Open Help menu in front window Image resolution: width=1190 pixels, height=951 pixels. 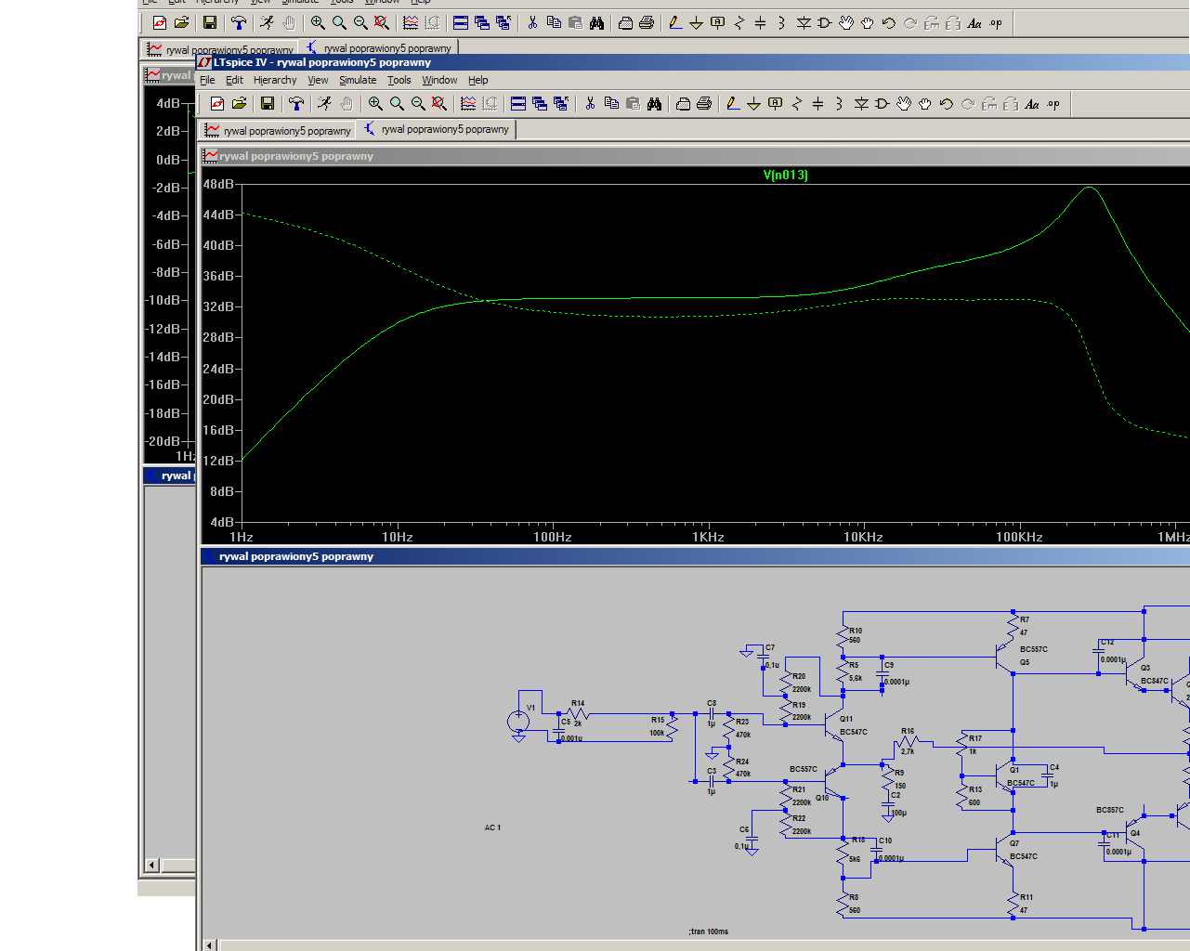(477, 80)
